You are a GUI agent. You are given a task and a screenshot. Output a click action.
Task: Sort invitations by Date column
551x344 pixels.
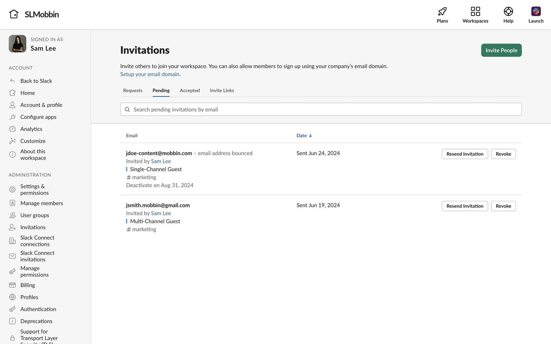tap(304, 136)
